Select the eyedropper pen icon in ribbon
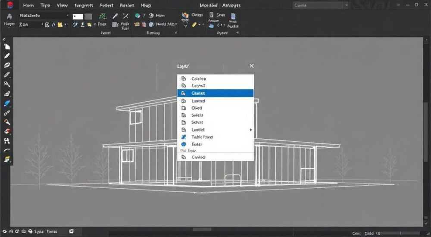Screen dimensions: 431x237 tap(115, 16)
